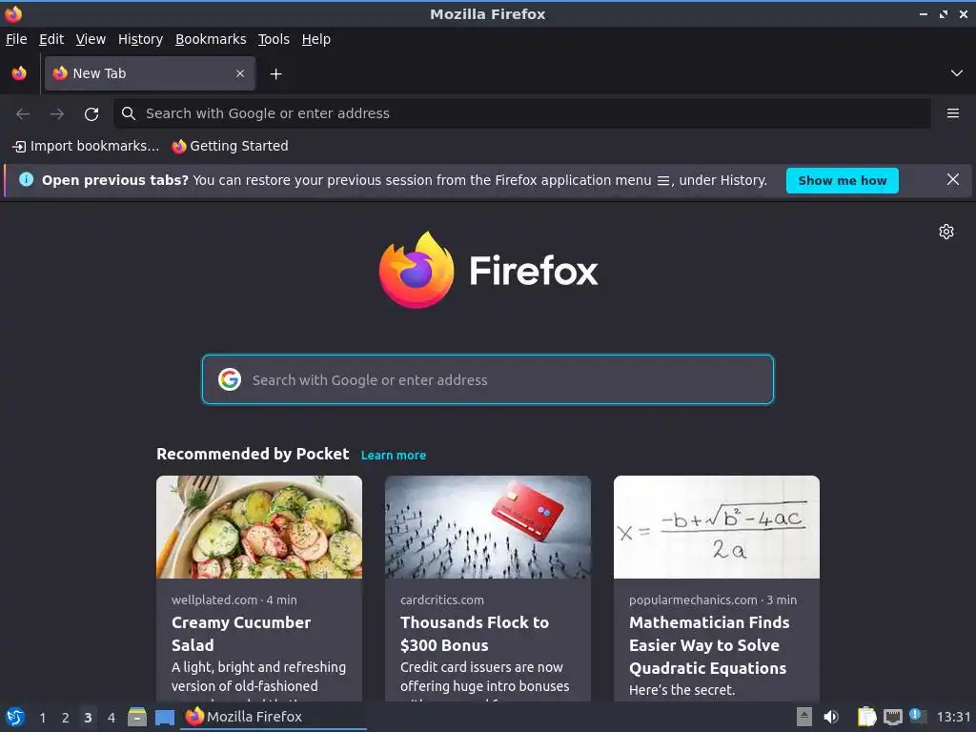
Task: Open Mathematician Finds Easier Way headline
Action: click(x=709, y=645)
